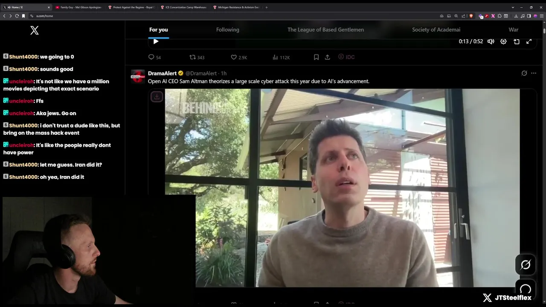Switch to the For you tab
The image size is (546, 307).
(159, 30)
